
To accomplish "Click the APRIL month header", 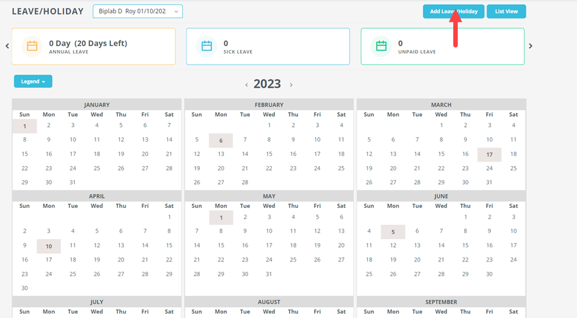I will [x=97, y=196].
